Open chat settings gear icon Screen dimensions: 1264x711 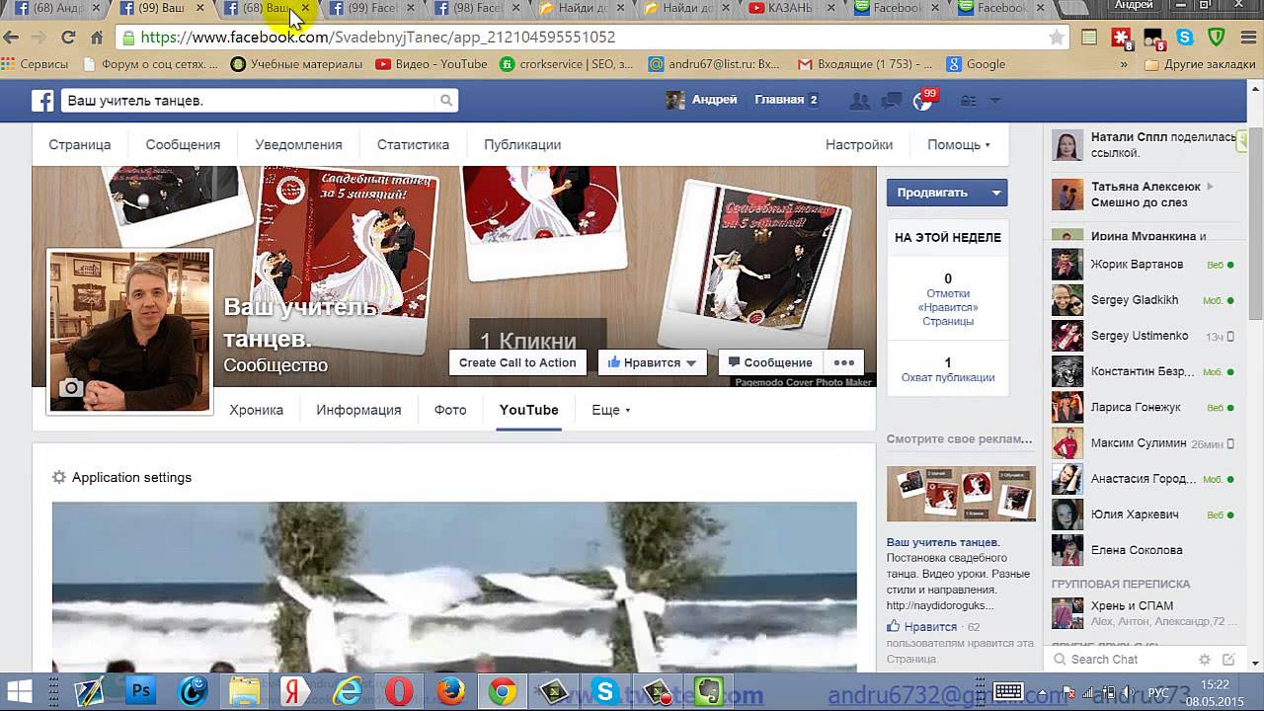click(x=1205, y=660)
